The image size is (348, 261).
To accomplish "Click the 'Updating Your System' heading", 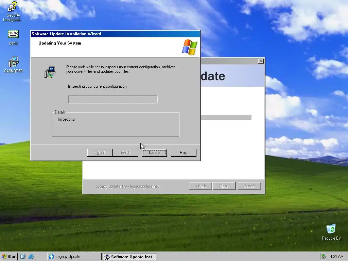I will [x=60, y=43].
